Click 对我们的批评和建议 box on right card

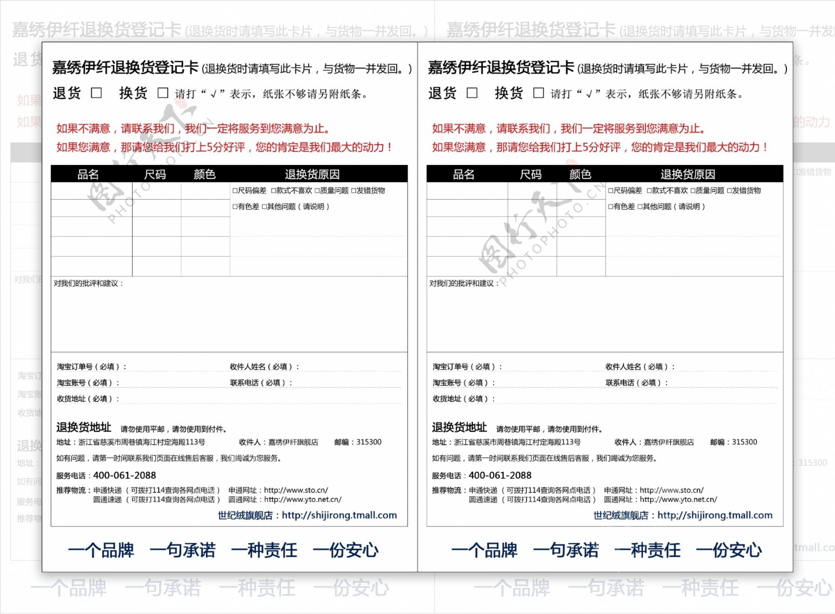pyautogui.click(x=605, y=315)
